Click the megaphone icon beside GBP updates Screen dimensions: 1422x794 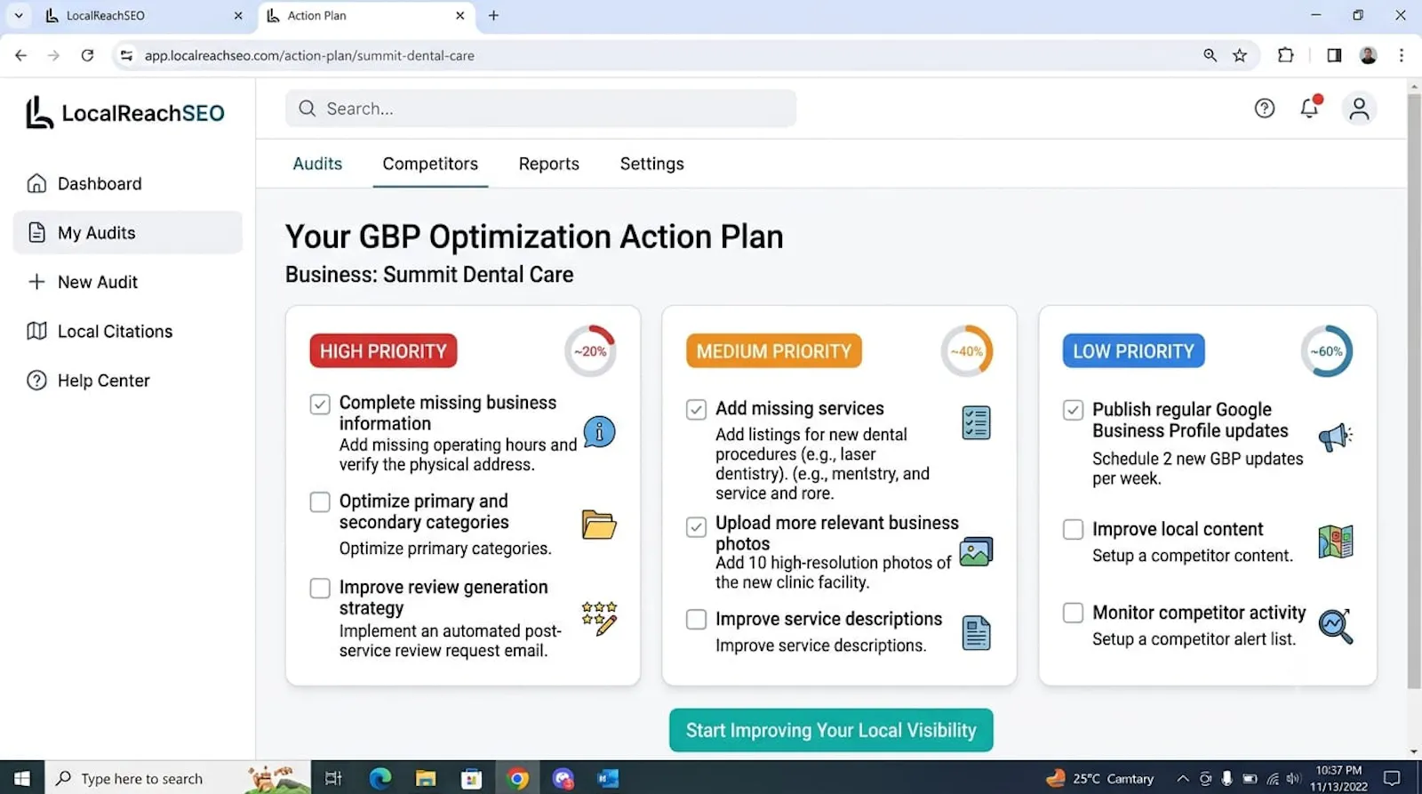pos(1336,437)
